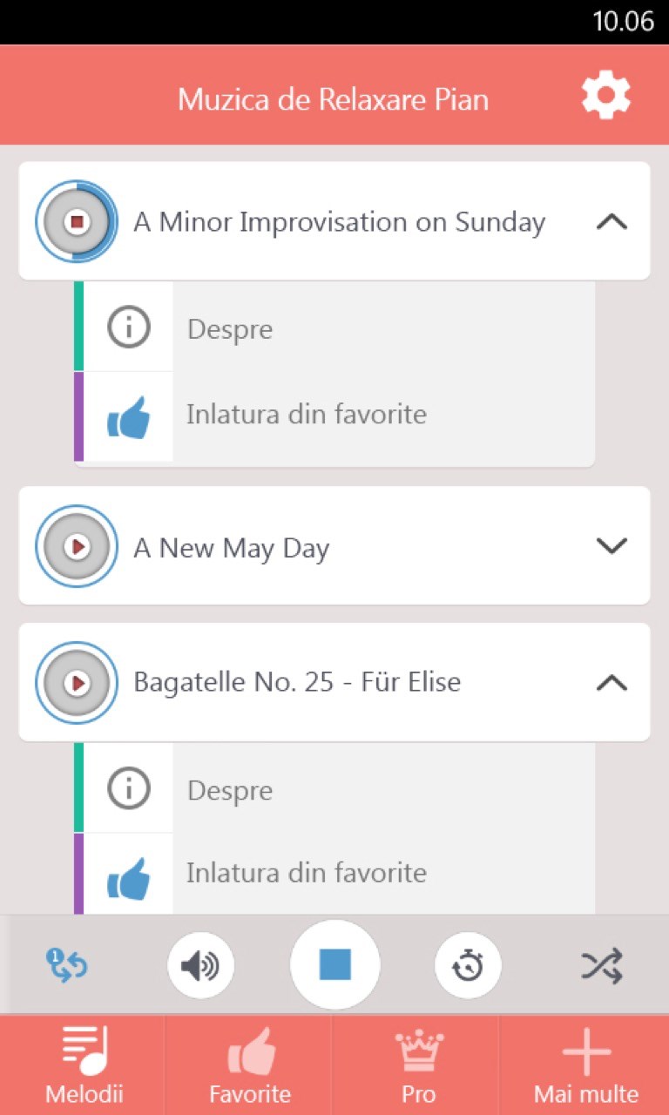Stop playing A Minor Improvisation on Sunday
This screenshot has width=669, height=1115.
click(77, 221)
